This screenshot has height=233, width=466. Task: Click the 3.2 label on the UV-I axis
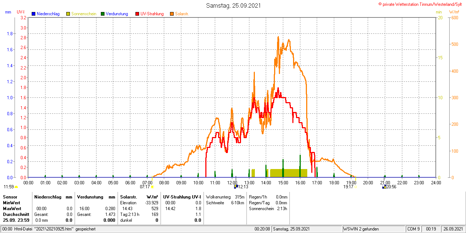[24, 18]
